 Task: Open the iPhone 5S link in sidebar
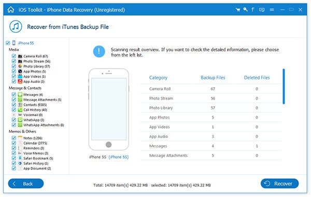[x=26, y=43]
